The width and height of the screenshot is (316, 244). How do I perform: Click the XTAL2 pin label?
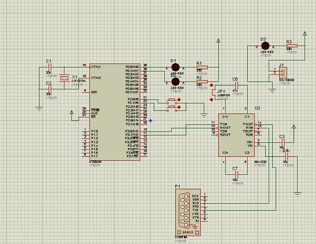click(x=96, y=78)
